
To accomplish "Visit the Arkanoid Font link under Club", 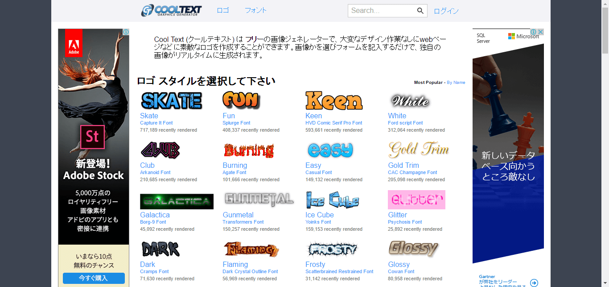I will (155, 172).
